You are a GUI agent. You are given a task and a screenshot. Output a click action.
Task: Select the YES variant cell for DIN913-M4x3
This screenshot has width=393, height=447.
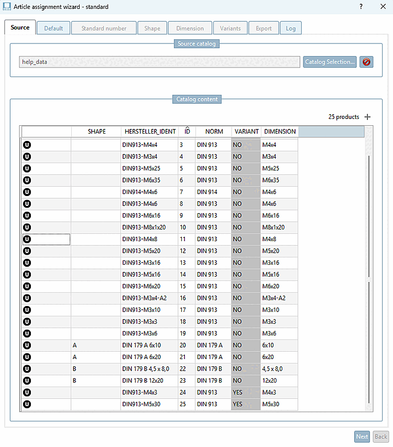246,393
